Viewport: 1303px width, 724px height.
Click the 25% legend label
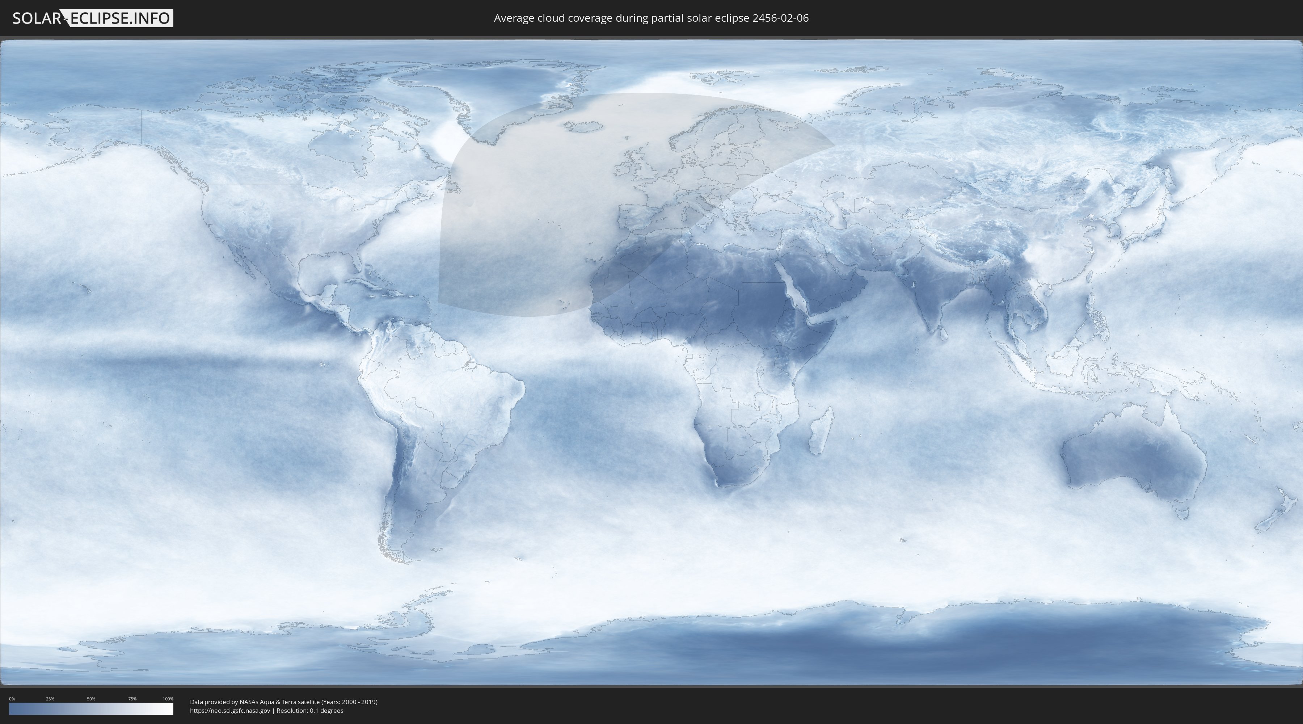pyautogui.click(x=50, y=699)
